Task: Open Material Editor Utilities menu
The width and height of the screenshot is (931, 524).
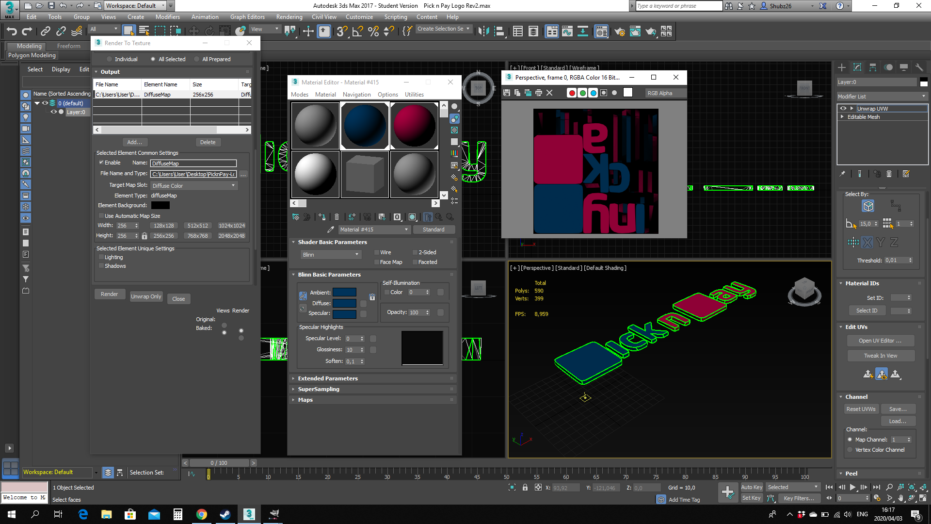Action: click(x=414, y=95)
